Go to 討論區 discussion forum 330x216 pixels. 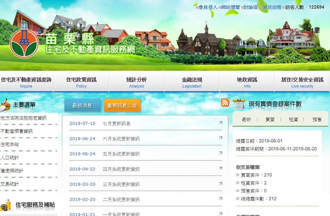pos(251,7)
